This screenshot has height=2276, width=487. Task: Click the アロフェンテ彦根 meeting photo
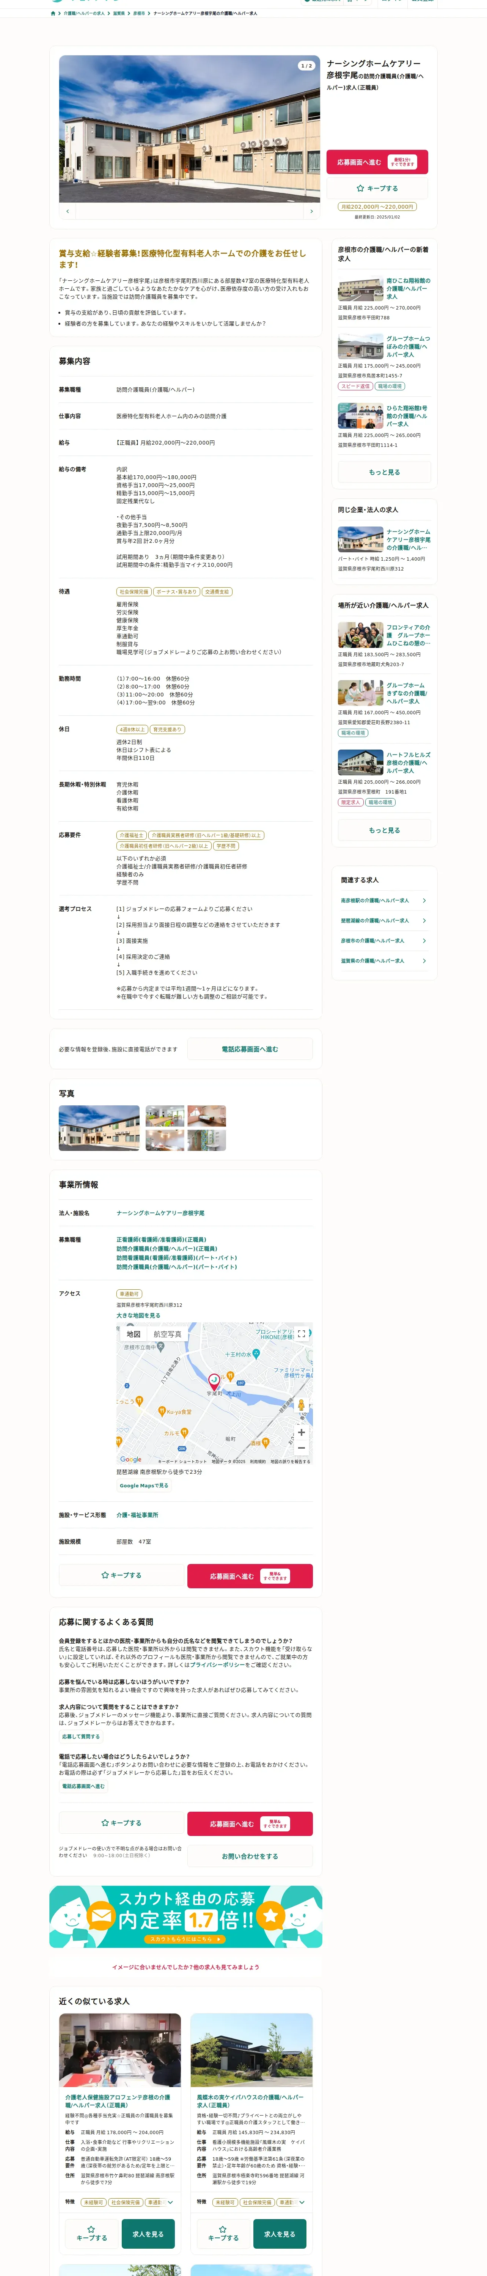[120, 2050]
